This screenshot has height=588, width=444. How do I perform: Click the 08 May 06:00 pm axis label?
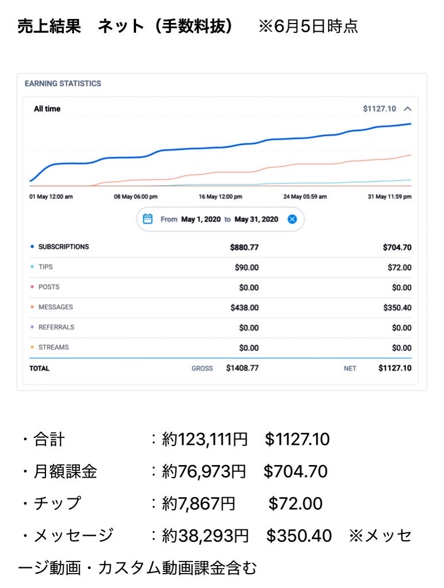point(136,197)
